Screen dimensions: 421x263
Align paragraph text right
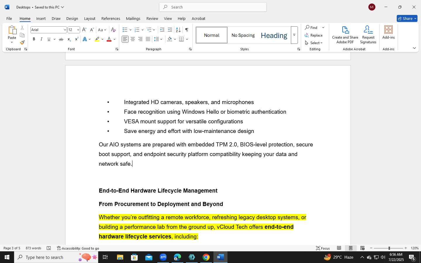point(140,39)
